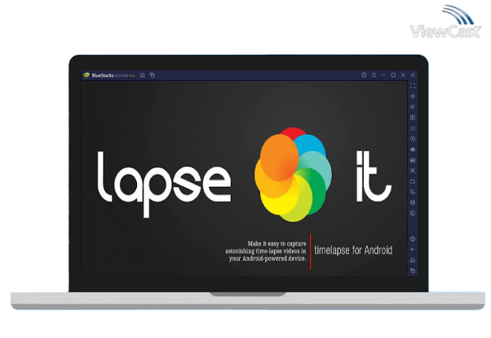
Task: Open the BlueStacks home icon in title bar
Action: (x=143, y=75)
